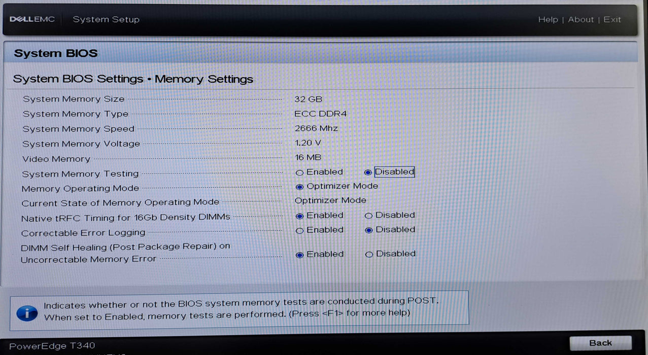This screenshot has height=355, width=648.
Task: Click the System BIOS heading
Action: [56, 53]
